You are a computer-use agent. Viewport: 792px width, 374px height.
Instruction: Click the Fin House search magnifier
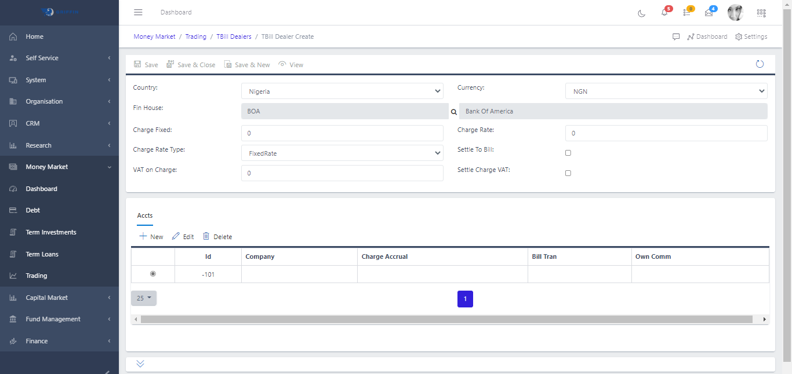[x=454, y=112]
